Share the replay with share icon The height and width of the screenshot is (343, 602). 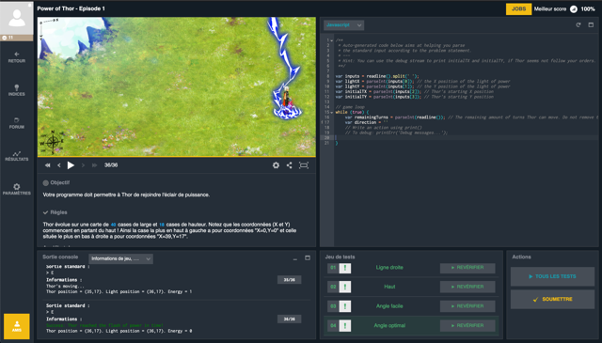pos(289,165)
